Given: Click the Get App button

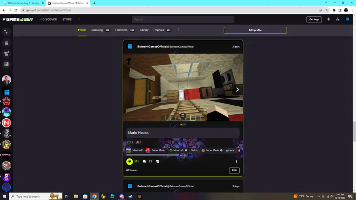Looking at the screenshot, I should [314, 19].
